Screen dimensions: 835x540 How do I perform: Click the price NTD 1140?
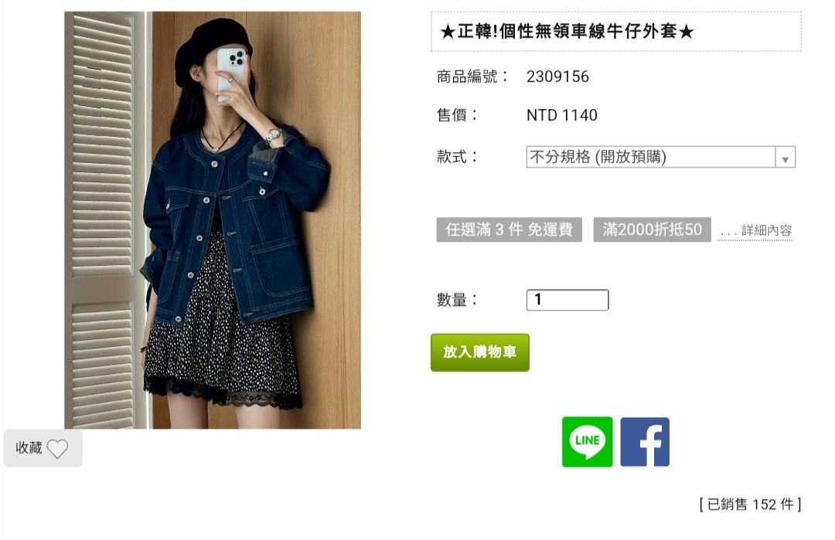click(x=562, y=115)
